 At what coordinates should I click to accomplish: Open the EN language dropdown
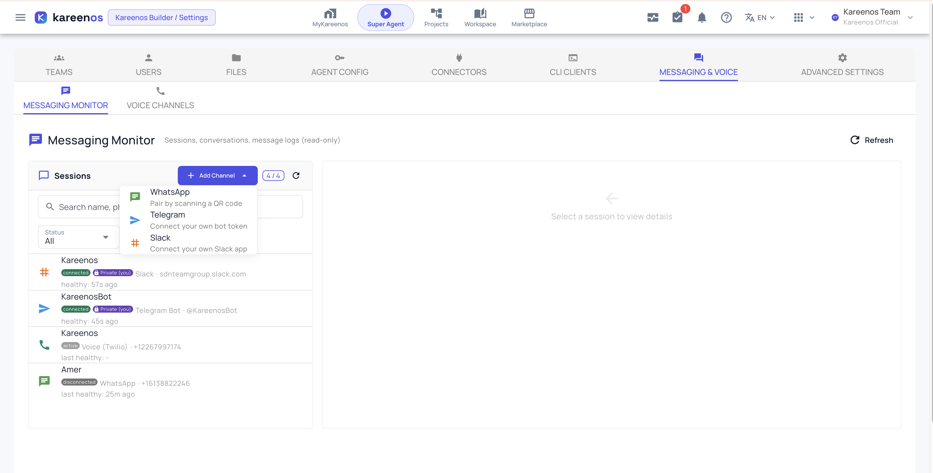click(760, 17)
